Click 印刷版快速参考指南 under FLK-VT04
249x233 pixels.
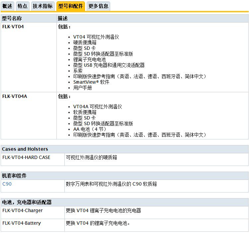[x=139, y=76]
